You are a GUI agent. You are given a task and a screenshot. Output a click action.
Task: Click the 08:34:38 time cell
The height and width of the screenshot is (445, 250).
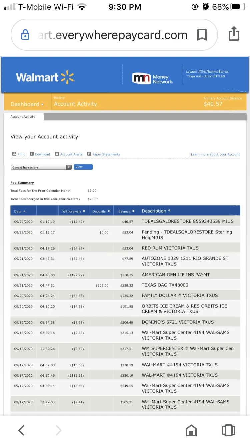click(47, 323)
